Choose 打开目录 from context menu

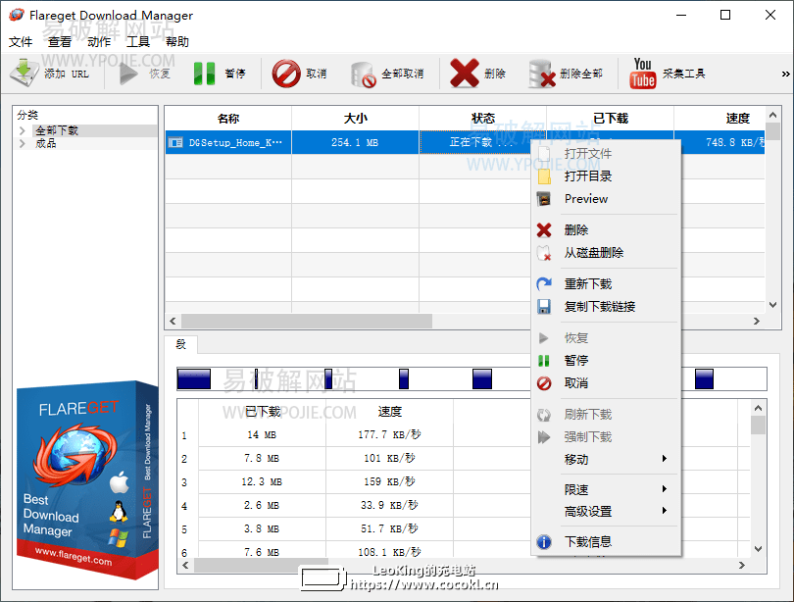click(588, 176)
